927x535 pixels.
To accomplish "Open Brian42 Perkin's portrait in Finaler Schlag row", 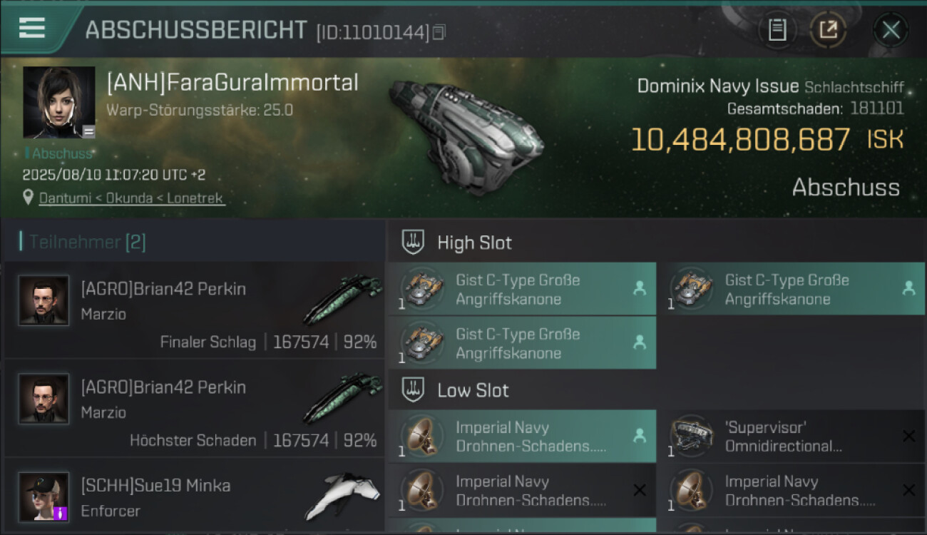I will coord(44,300).
